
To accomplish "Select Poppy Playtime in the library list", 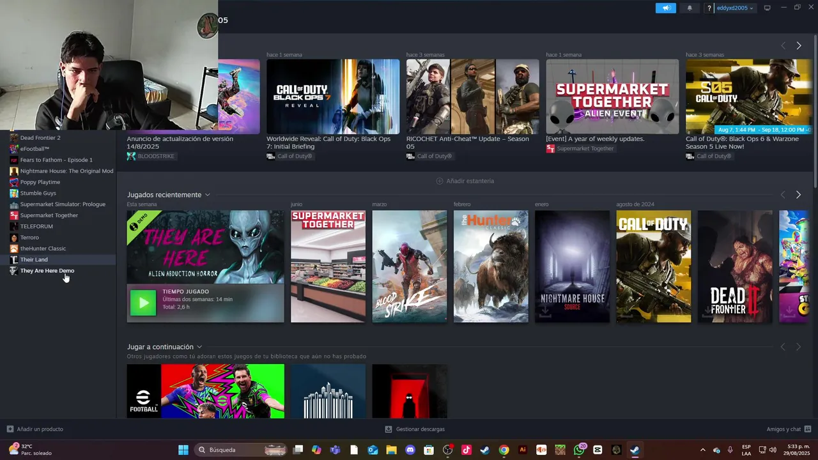I will click(x=40, y=182).
